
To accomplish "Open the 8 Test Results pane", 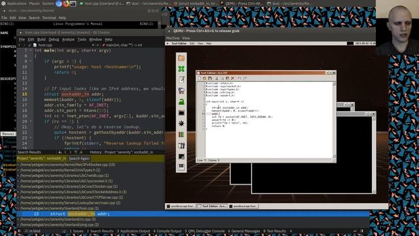I will (x=274, y=231).
